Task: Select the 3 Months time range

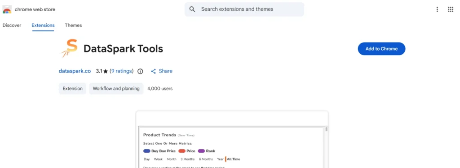Action: pos(187,159)
